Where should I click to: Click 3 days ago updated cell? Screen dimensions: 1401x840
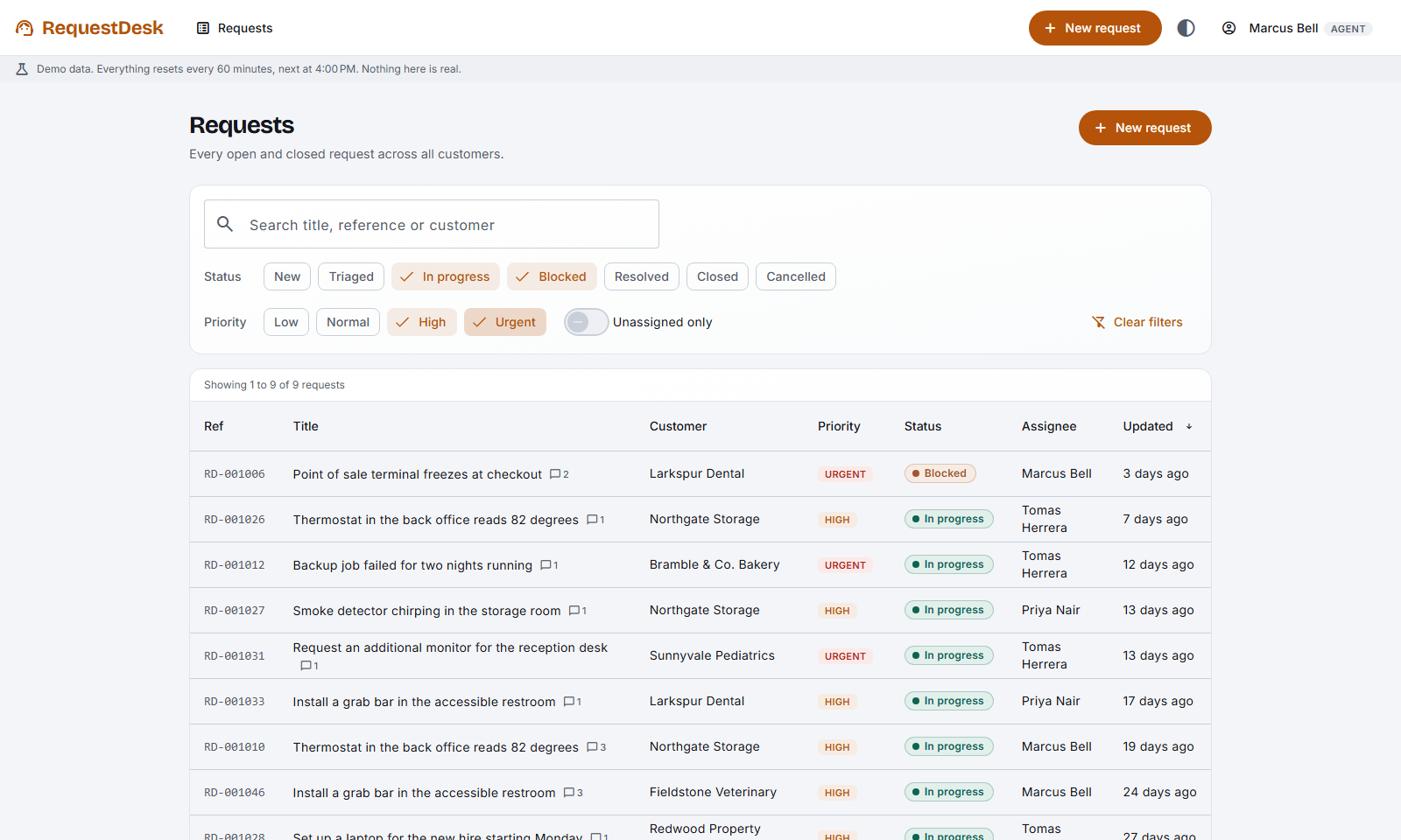coord(1156,473)
